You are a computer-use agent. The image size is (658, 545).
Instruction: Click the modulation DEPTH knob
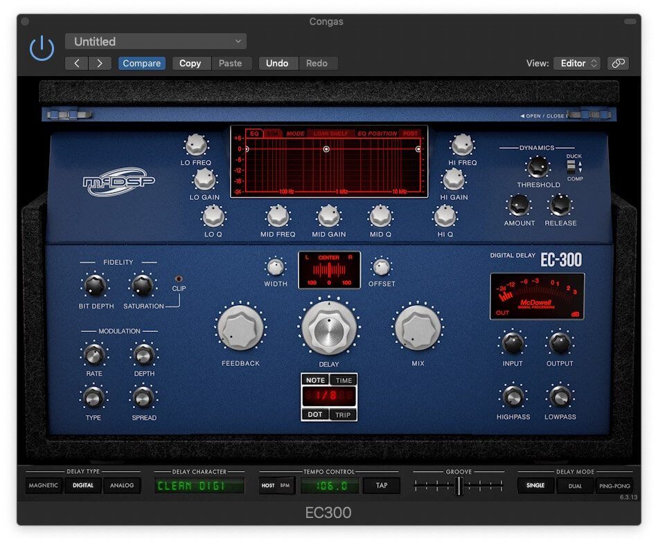(144, 355)
